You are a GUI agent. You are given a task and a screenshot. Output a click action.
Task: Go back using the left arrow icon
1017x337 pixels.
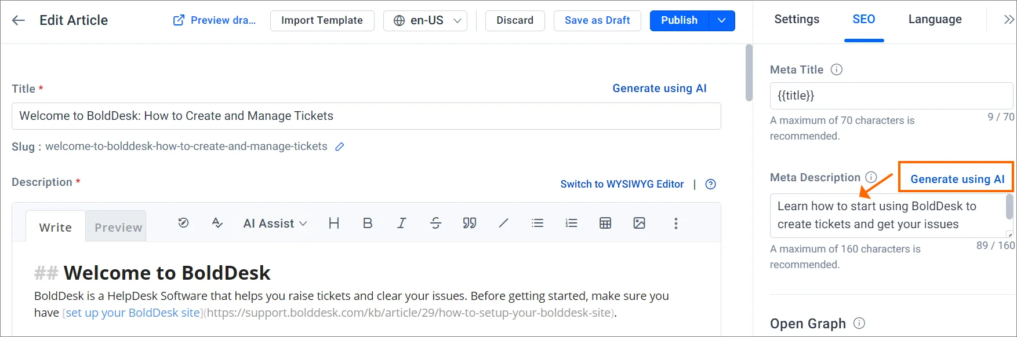[x=19, y=20]
